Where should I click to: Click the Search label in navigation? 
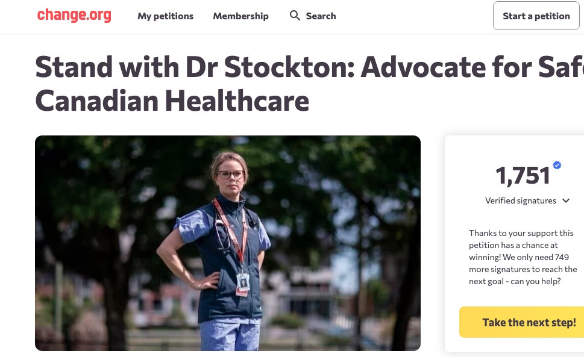click(321, 16)
